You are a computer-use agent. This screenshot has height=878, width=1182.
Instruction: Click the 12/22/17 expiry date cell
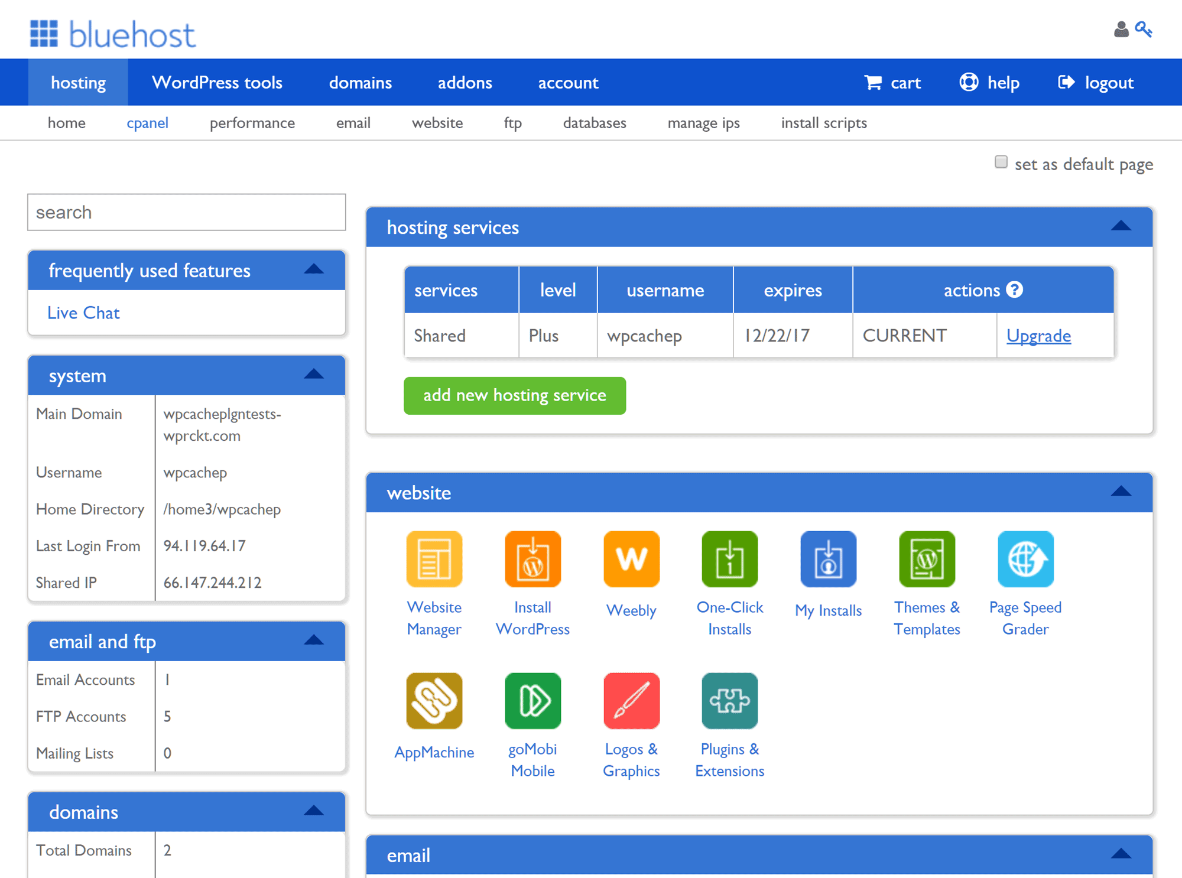(x=793, y=336)
